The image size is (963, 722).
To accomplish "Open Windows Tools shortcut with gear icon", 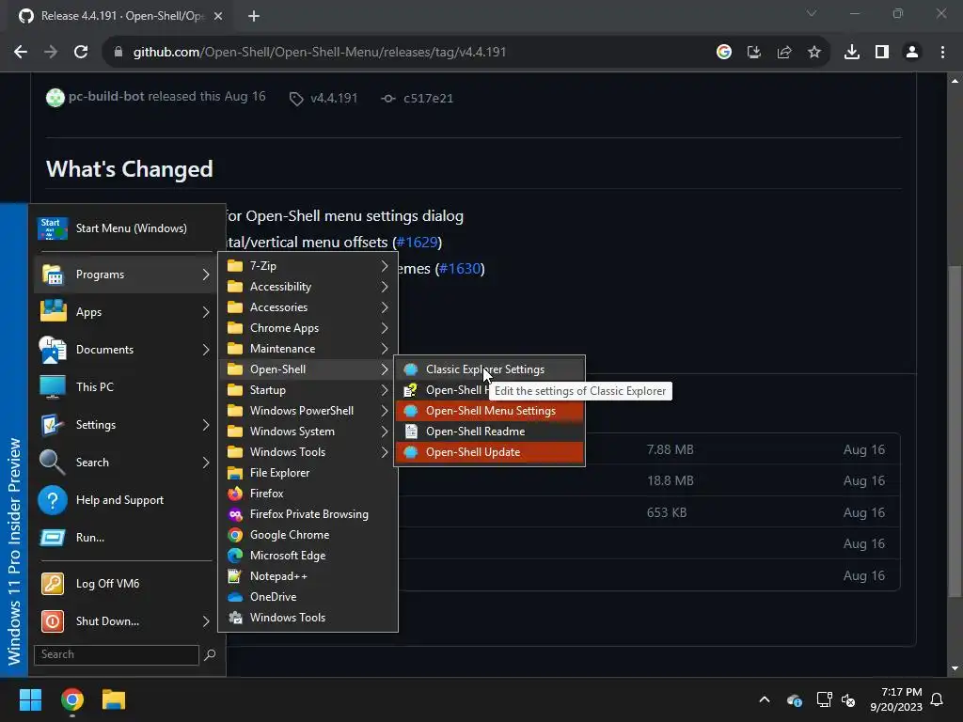I will [308, 618].
